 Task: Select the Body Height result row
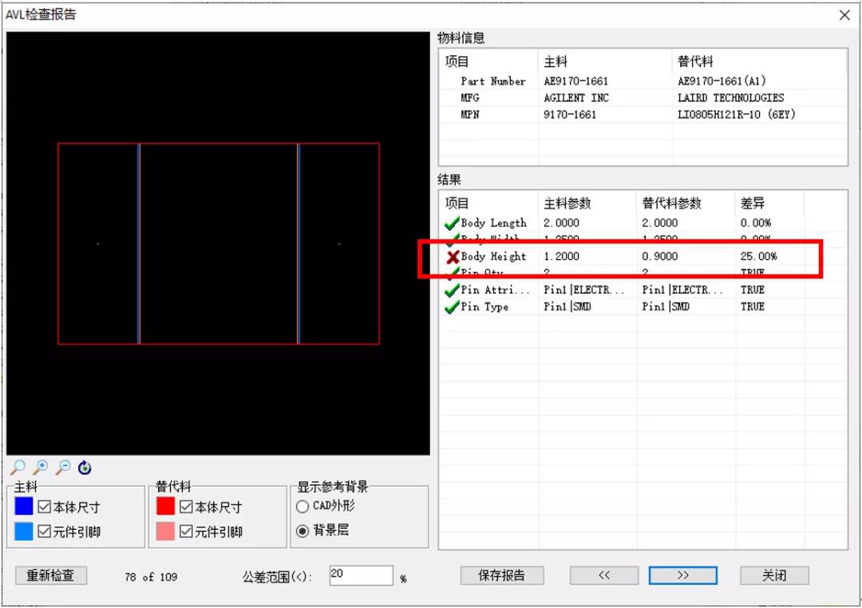click(x=643, y=257)
